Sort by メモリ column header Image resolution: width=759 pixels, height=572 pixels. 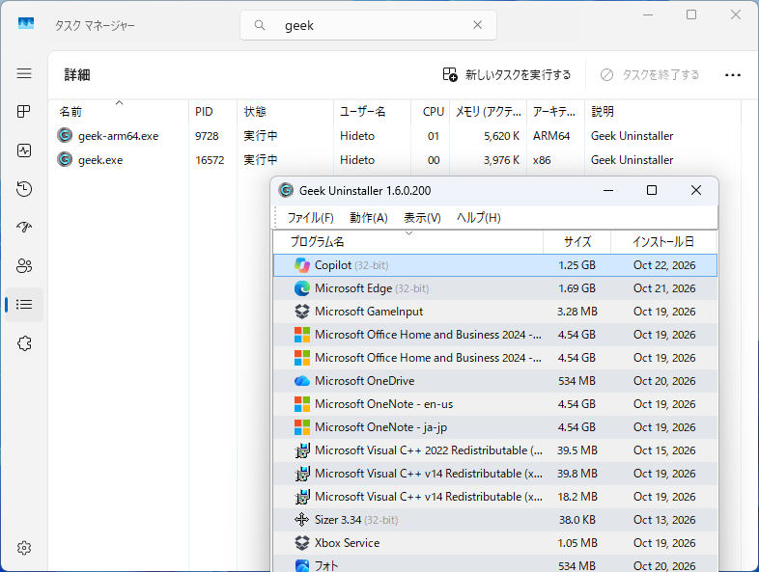click(x=489, y=112)
